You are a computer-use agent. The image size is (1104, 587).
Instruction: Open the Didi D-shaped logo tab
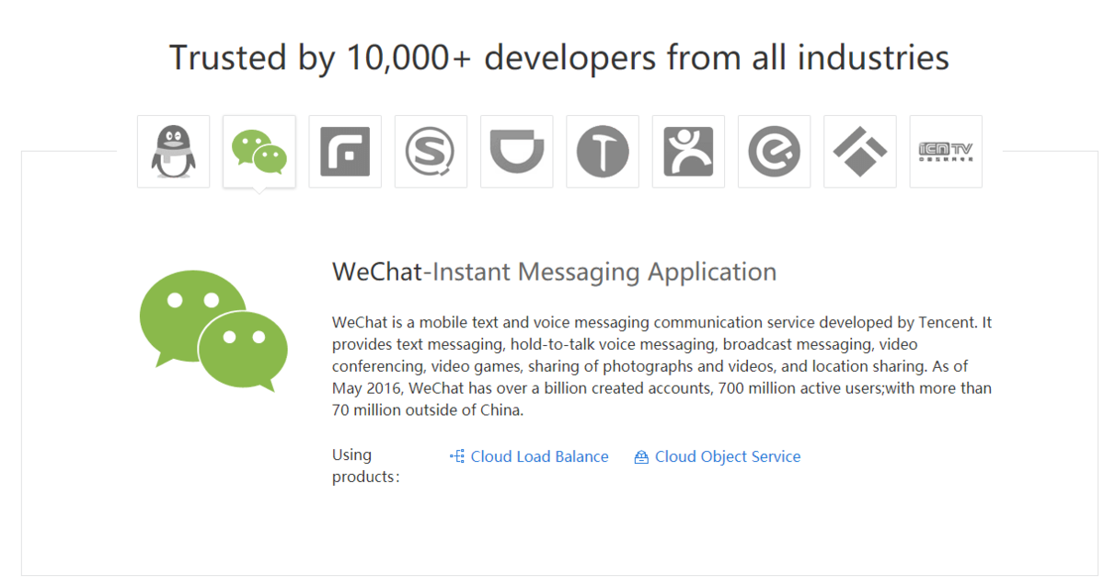click(x=517, y=152)
